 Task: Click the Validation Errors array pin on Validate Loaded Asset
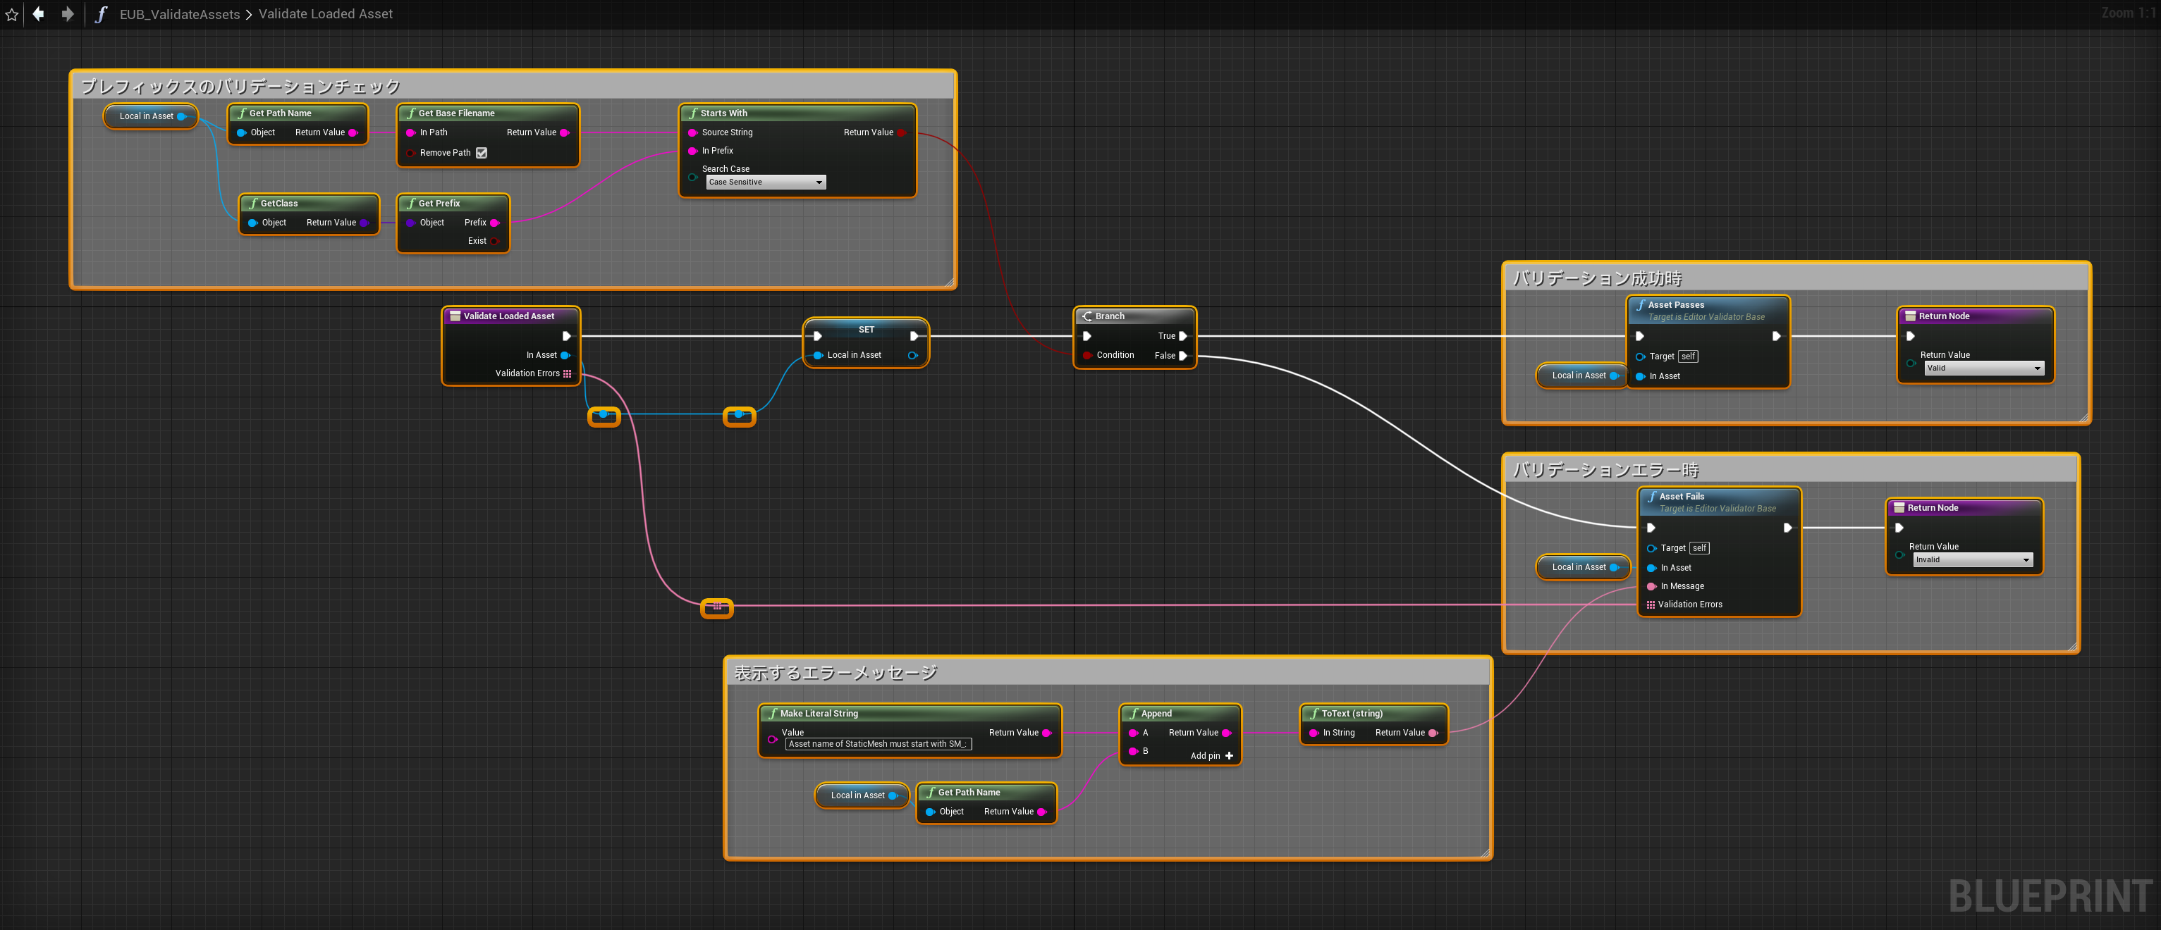click(567, 374)
